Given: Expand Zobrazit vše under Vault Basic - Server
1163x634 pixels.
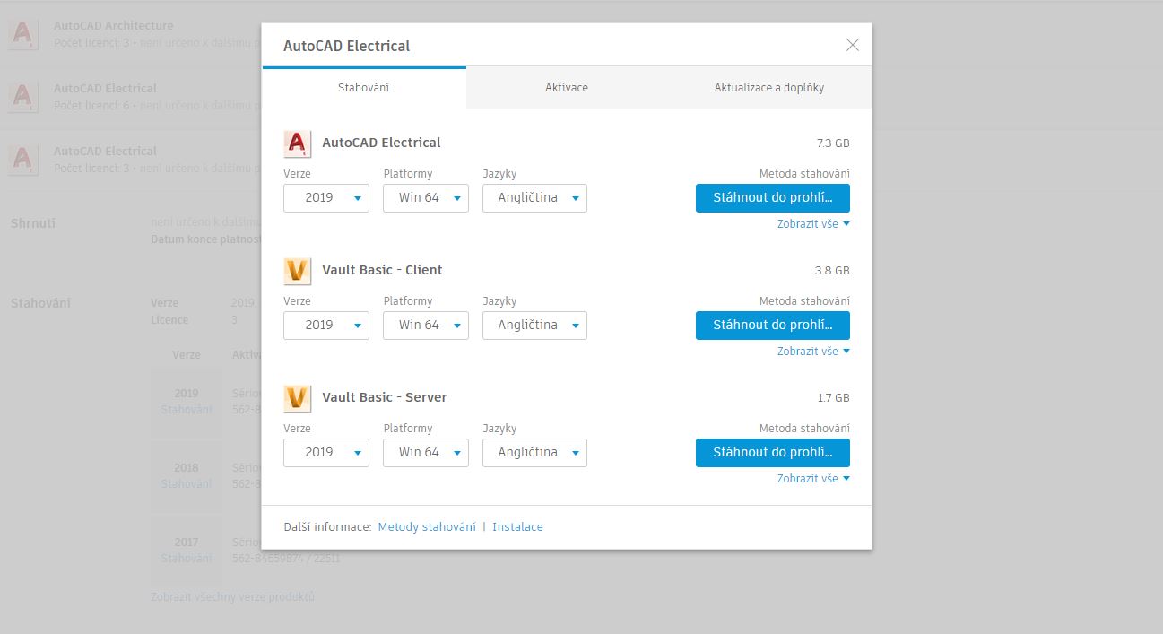Looking at the screenshot, I should point(813,479).
